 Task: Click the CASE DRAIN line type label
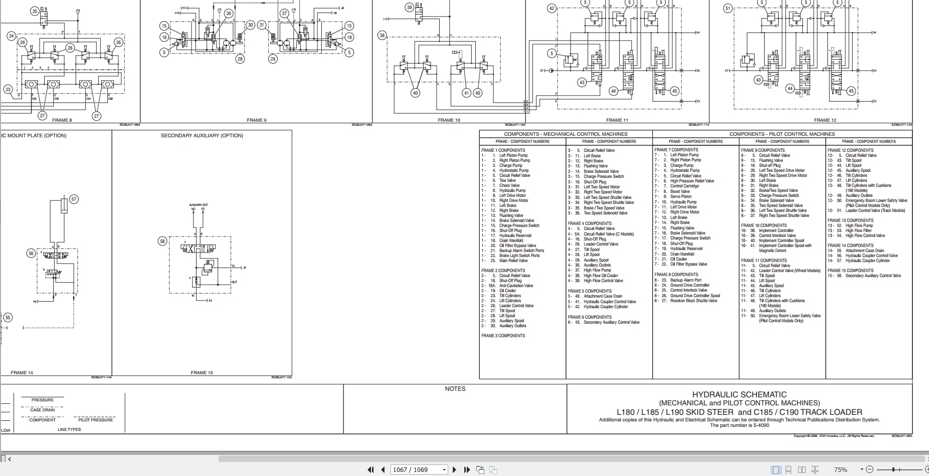coord(43,410)
